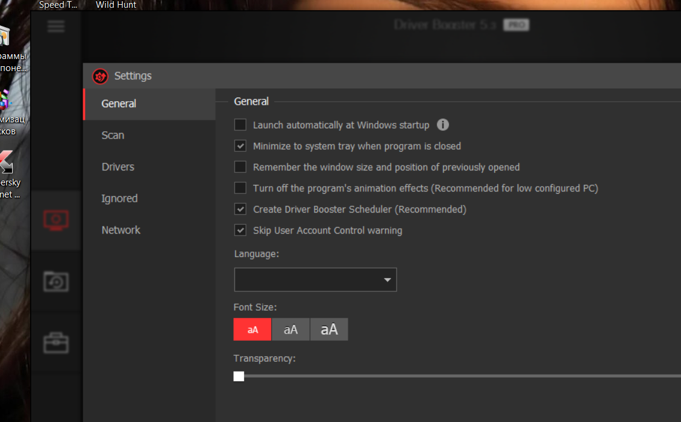Click the info icon next to startup option
The width and height of the screenshot is (681, 422).
(443, 125)
